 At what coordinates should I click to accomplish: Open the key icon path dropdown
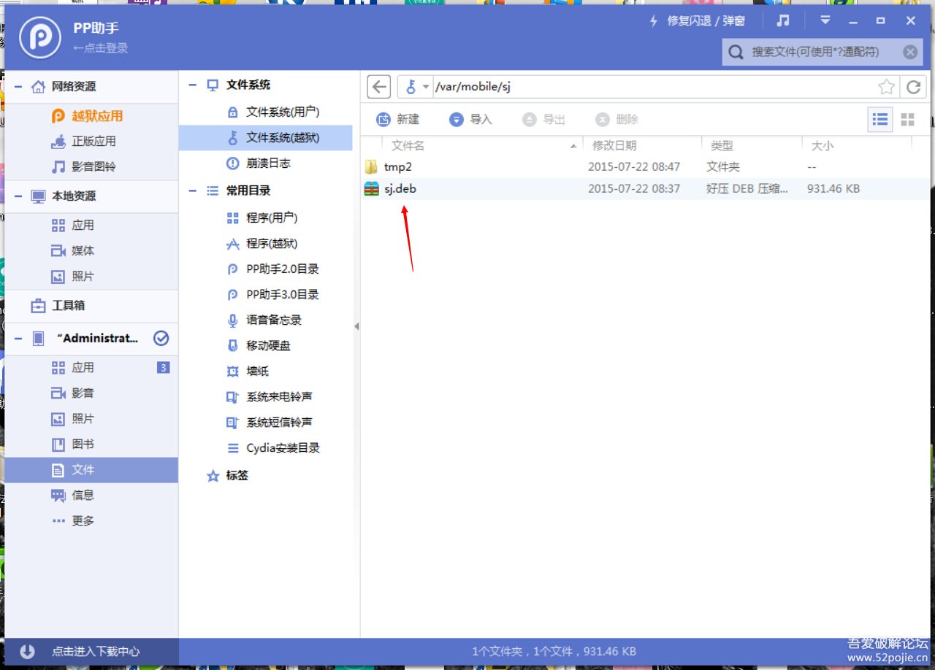pyautogui.click(x=416, y=88)
